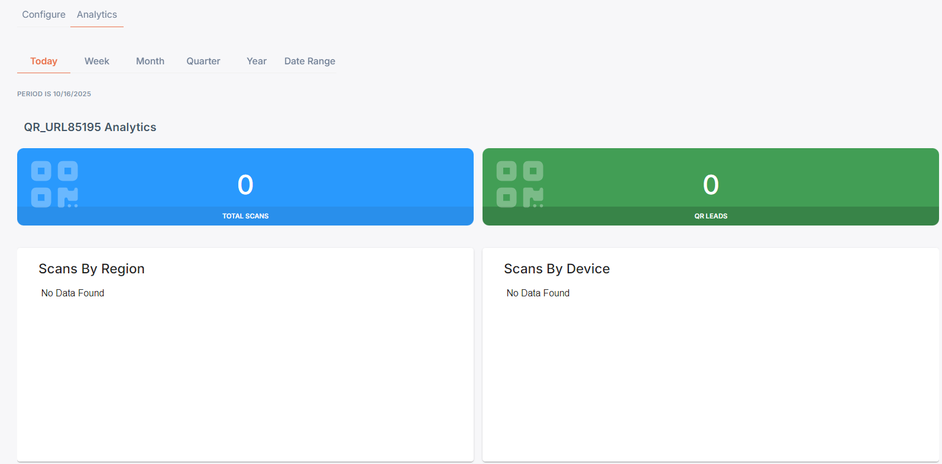
Task: Choose the Quarter time period
Action: (203, 61)
